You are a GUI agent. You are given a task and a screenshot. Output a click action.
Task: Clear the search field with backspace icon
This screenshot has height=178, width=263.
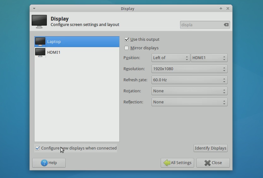click(x=226, y=25)
